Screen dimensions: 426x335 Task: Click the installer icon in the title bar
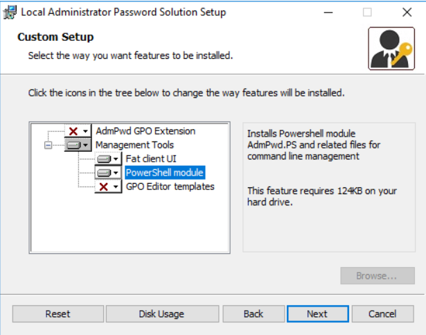tap(10, 12)
